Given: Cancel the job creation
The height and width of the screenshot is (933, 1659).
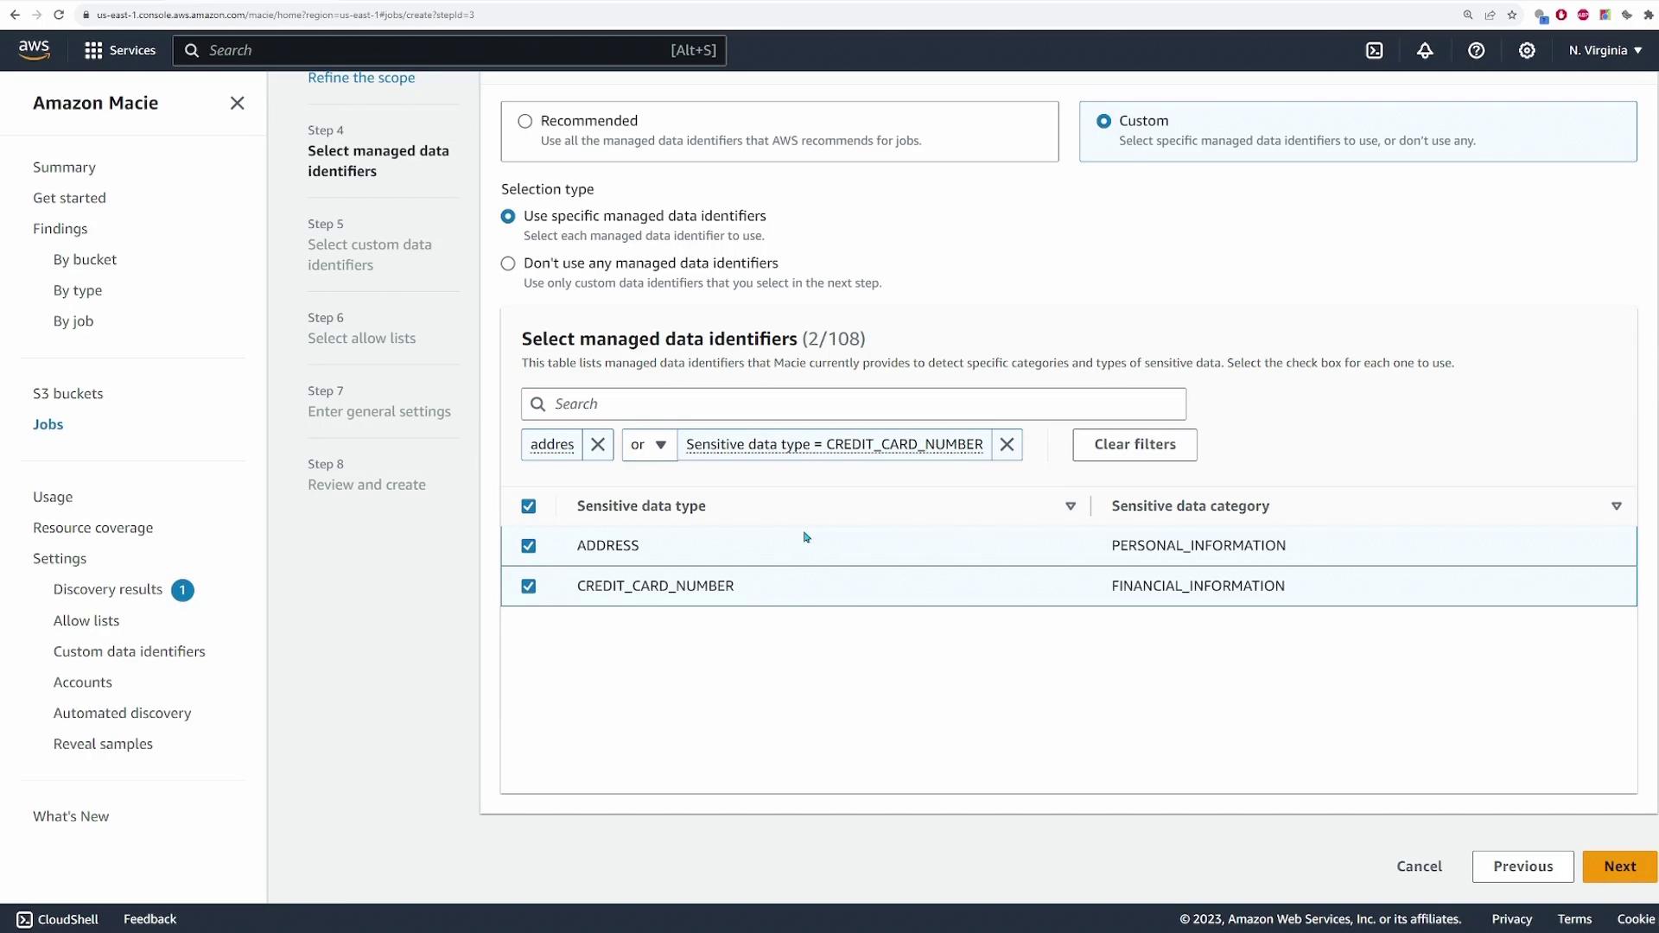Looking at the screenshot, I should 1419,866.
